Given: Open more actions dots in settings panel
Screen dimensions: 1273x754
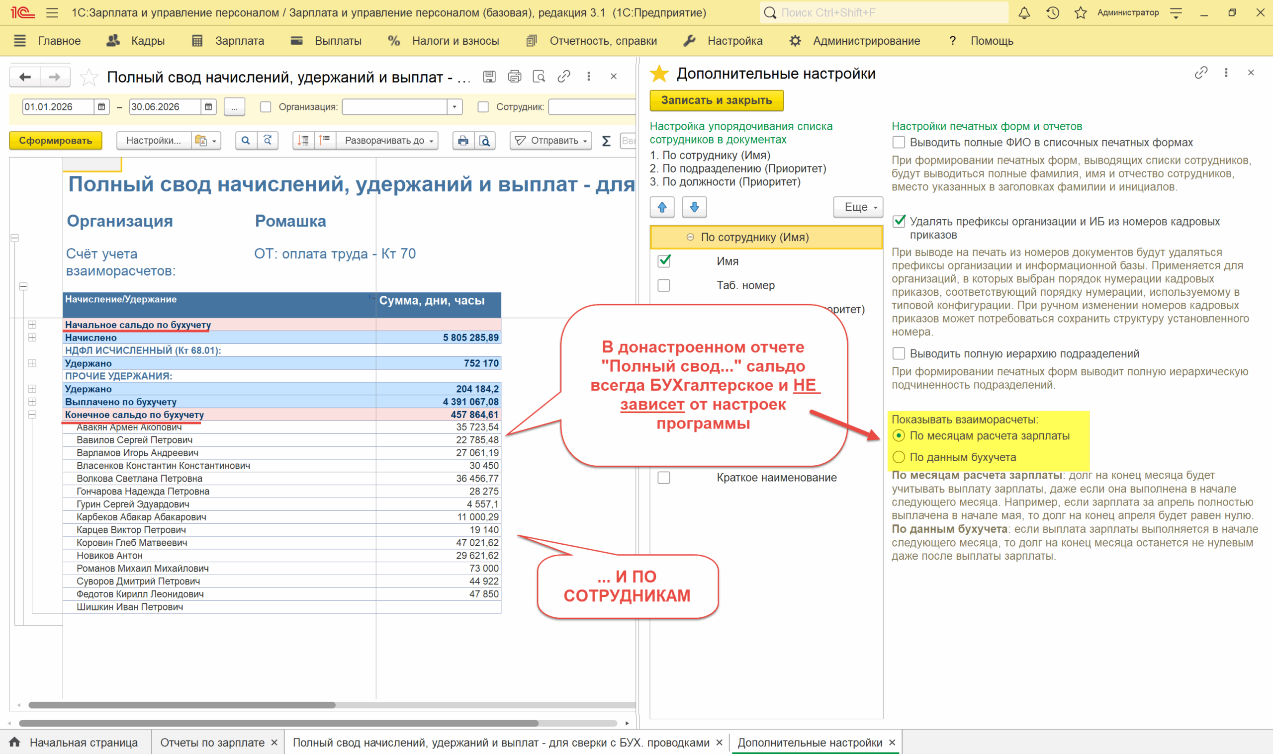Looking at the screenshot, I should click(1226, 73).
